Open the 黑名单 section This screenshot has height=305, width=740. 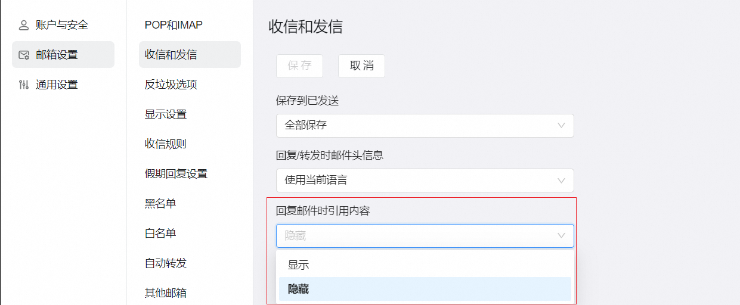[160, 204]
